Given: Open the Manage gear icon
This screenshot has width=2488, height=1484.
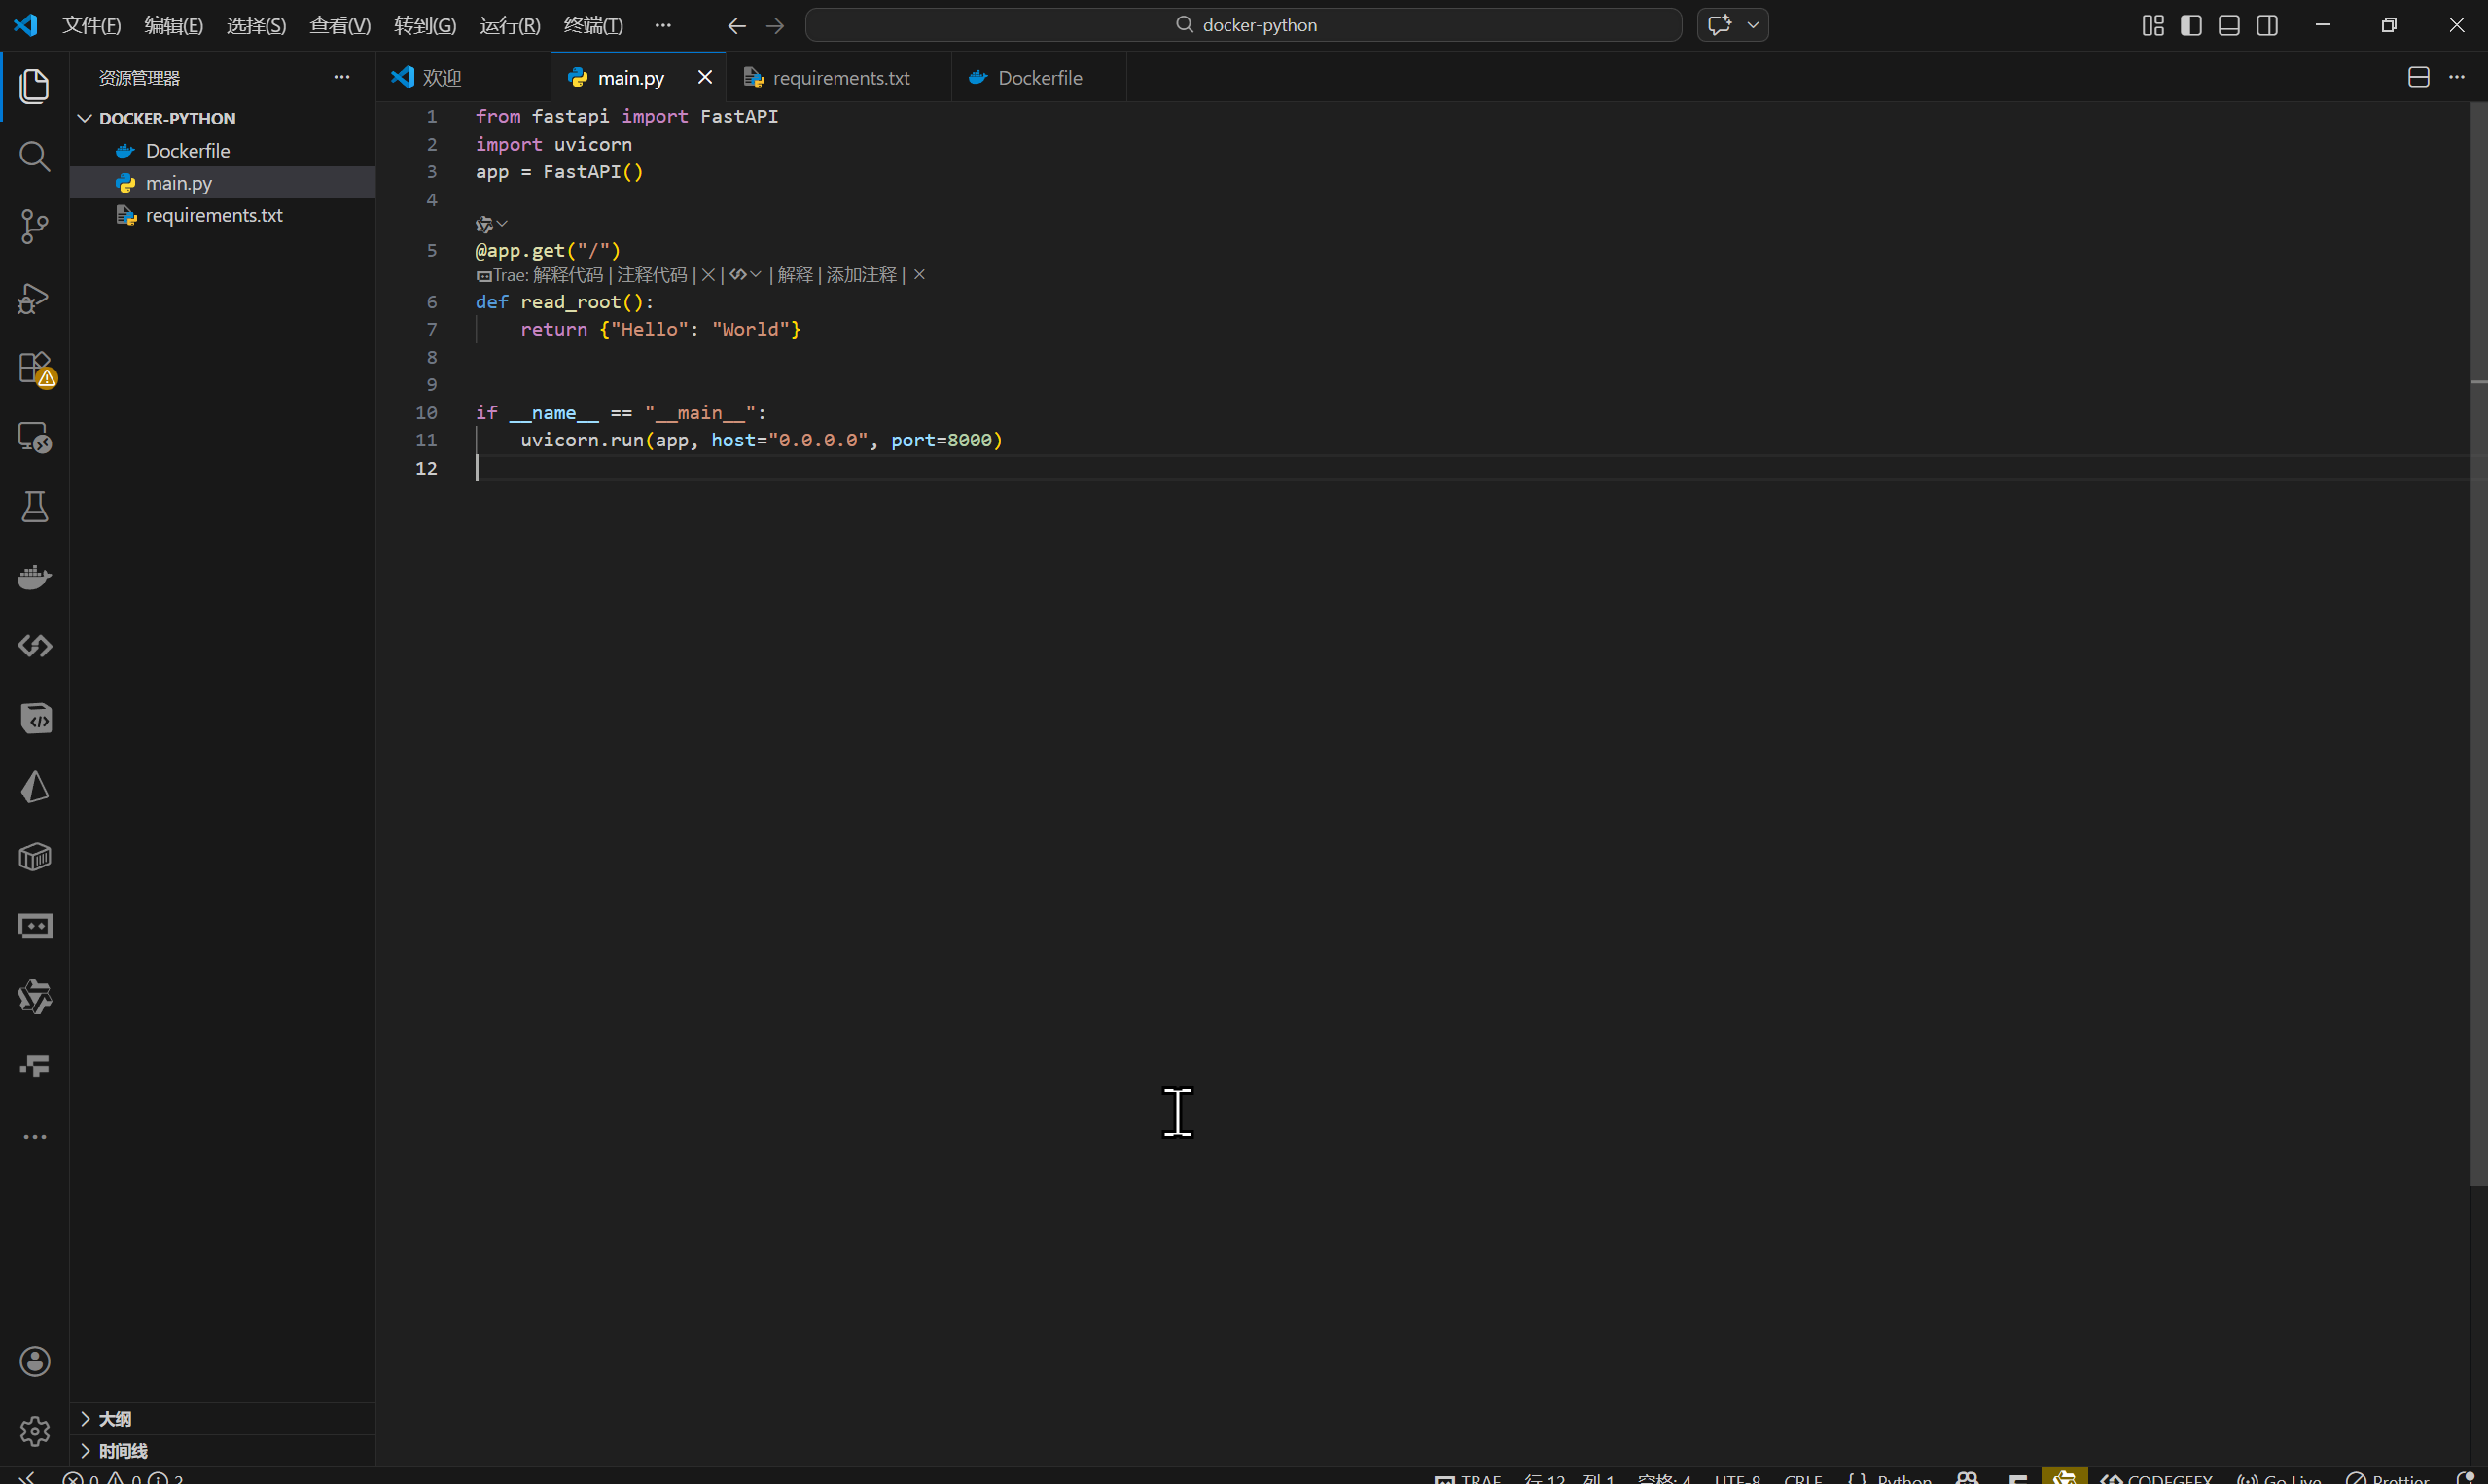Looking at the screenshot, I should pyautogui.click(x=35, y=1432).
